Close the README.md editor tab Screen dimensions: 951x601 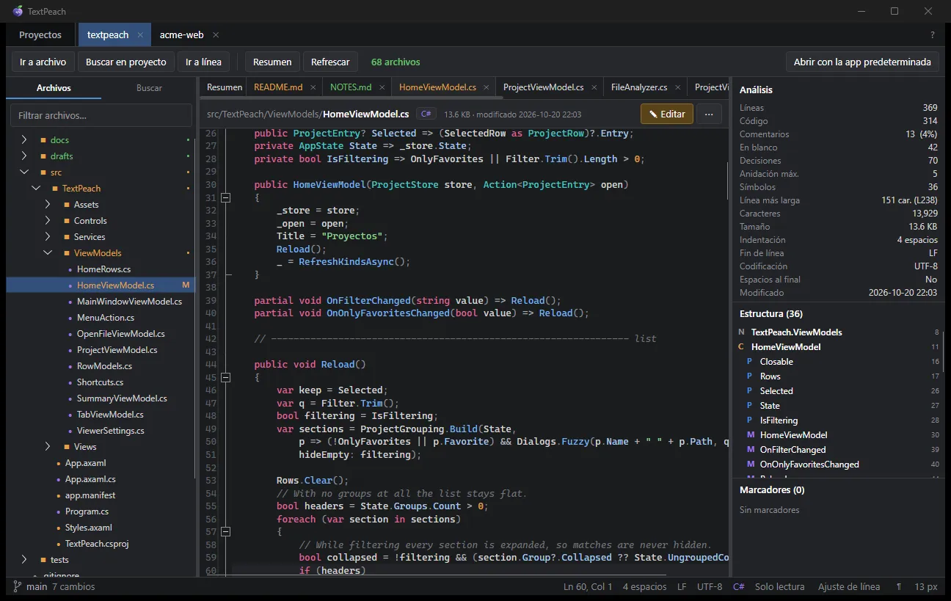click(x=313, y=87)
